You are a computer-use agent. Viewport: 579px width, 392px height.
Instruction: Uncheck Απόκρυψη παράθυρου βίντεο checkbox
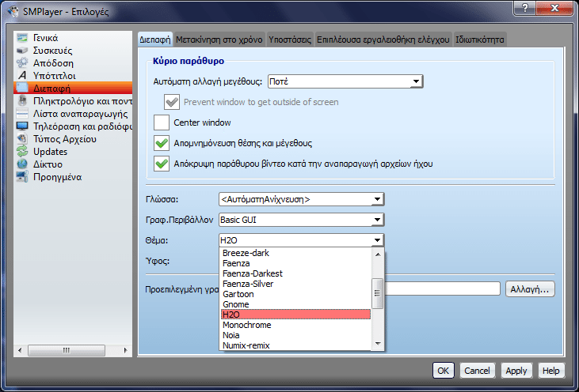pos(162,164)
